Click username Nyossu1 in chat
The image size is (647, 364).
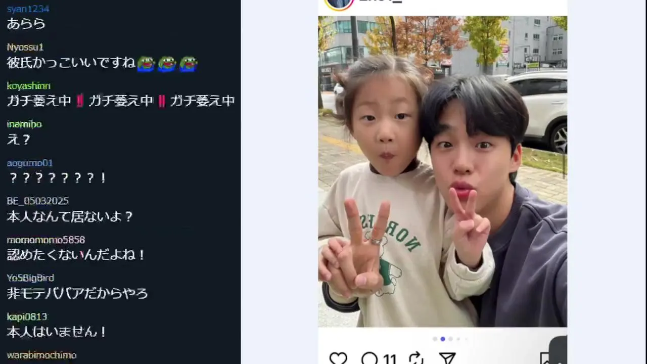(25, 47)
